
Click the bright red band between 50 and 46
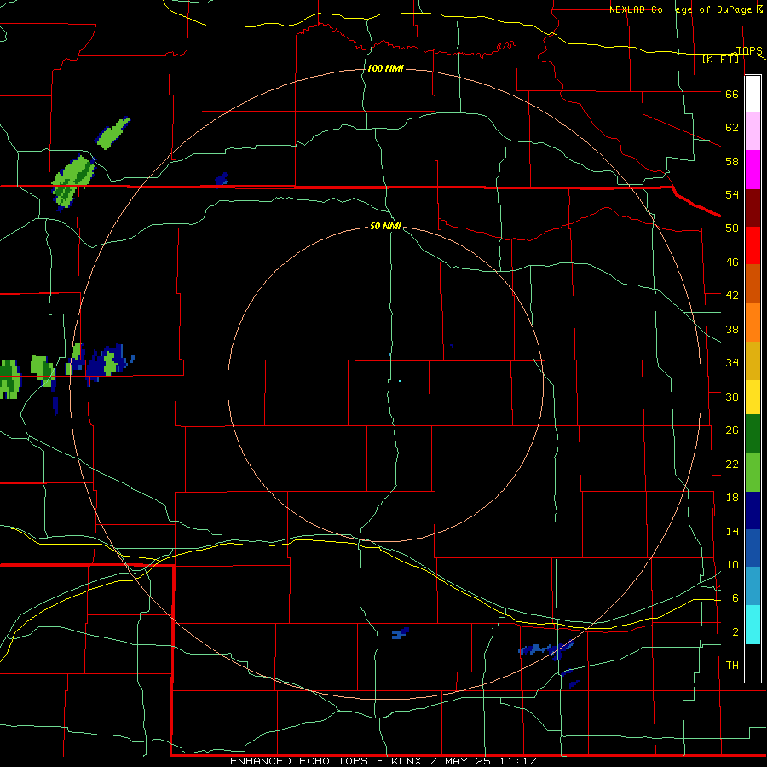point(753,245)
